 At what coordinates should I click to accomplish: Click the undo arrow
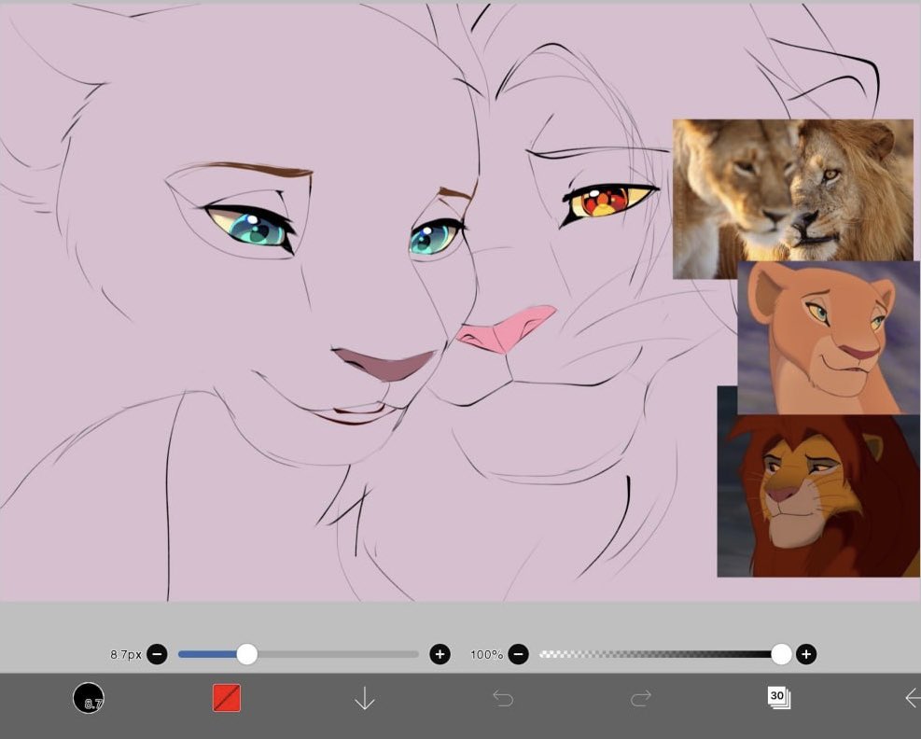(x=503, y=696)
